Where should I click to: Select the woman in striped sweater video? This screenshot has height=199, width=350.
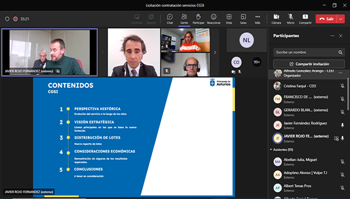point(185,40)
